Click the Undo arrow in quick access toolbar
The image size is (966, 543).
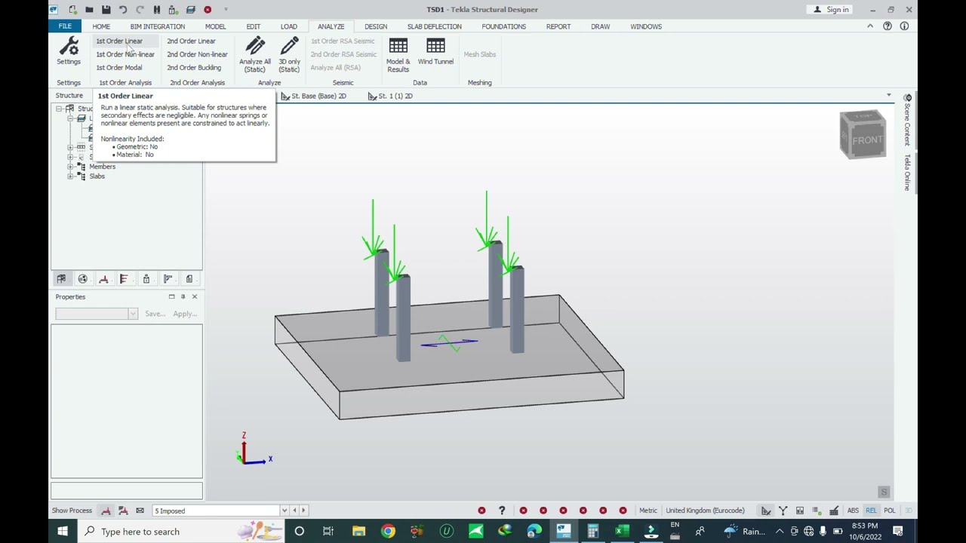[x=123, y=9]
